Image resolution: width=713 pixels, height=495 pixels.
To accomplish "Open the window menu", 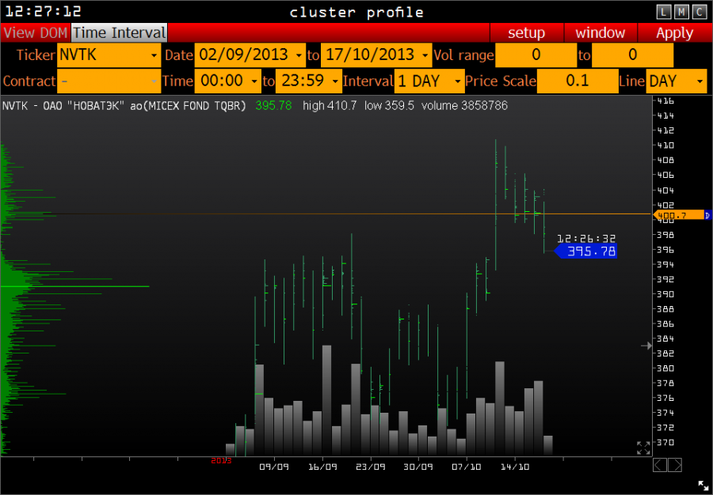I will point(600,32).
